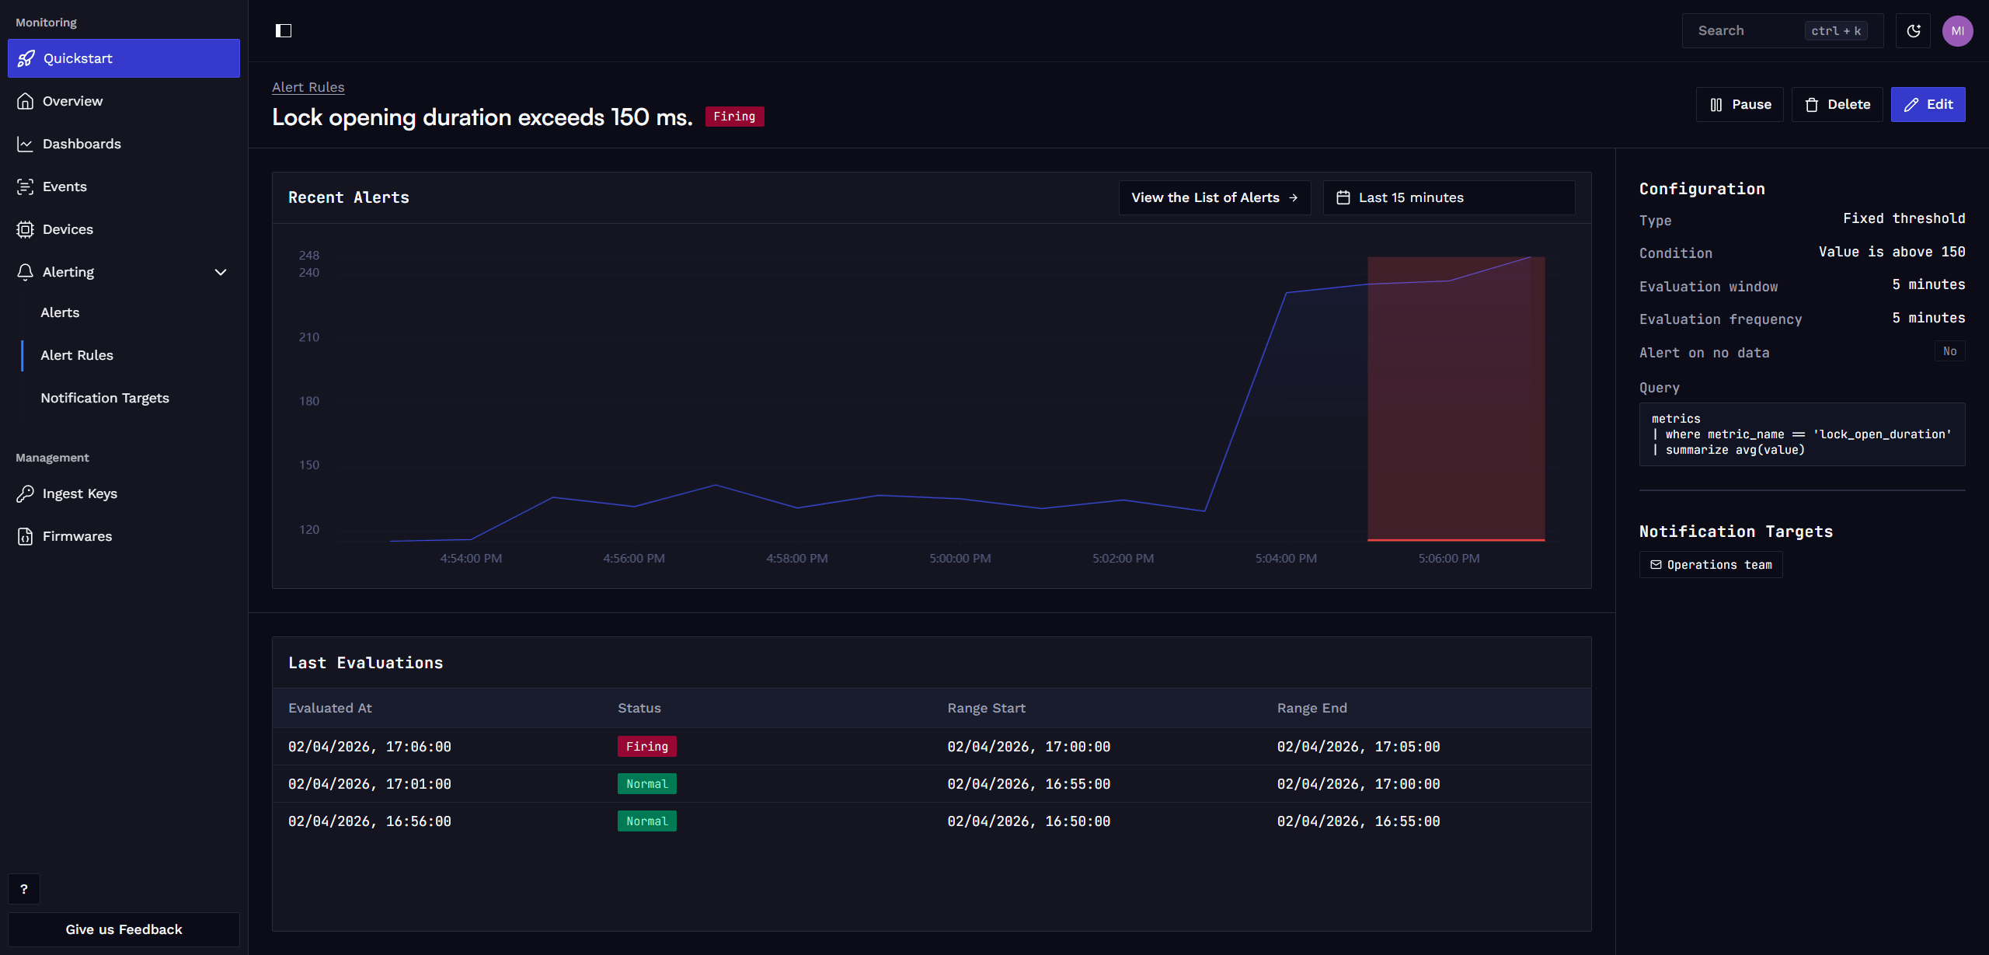
Task: Open the Notification Targets menu item
Action: coord(105,398)
